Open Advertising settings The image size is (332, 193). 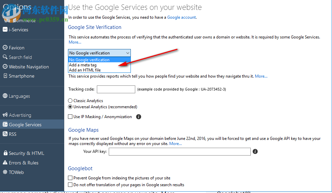click(x=20, y=115)
